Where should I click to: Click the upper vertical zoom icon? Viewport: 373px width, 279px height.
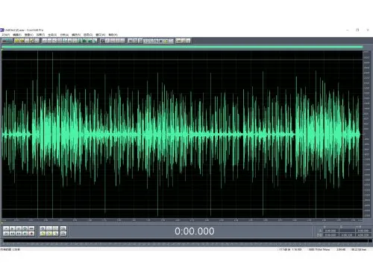tap(63, 228)
